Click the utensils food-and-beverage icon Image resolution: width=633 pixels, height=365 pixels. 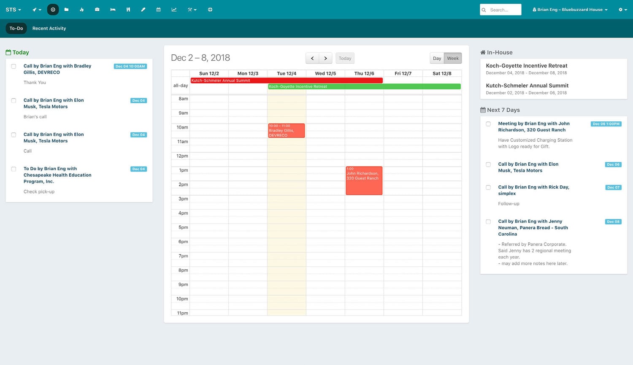128,9
